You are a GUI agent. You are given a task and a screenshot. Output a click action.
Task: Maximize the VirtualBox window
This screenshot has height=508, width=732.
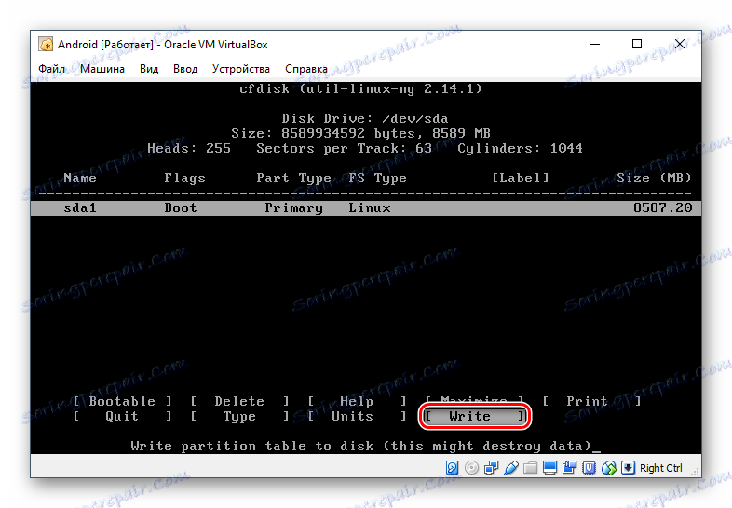[637, 45]
